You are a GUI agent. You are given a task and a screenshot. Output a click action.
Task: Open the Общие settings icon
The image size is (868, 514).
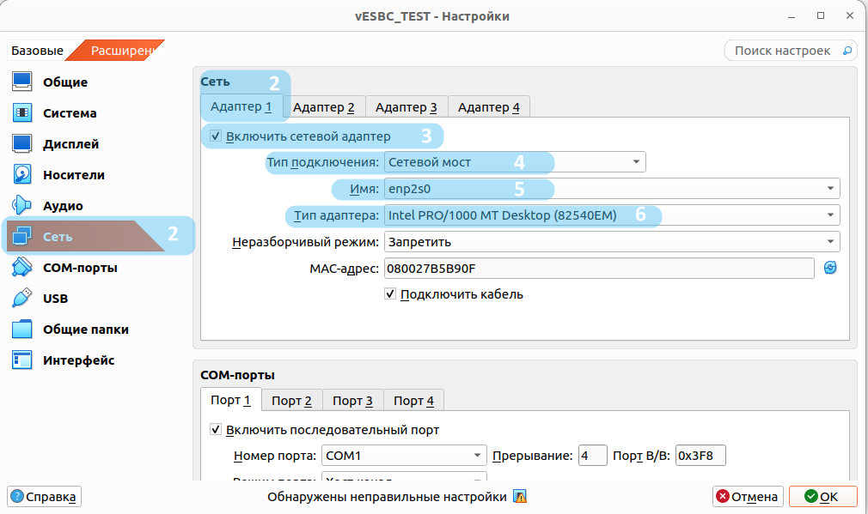pos(22,82)
